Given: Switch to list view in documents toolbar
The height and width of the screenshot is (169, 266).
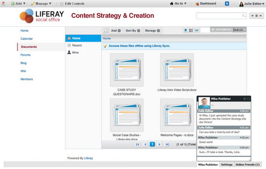Looking at the screenshot, I should click(197, 31).
